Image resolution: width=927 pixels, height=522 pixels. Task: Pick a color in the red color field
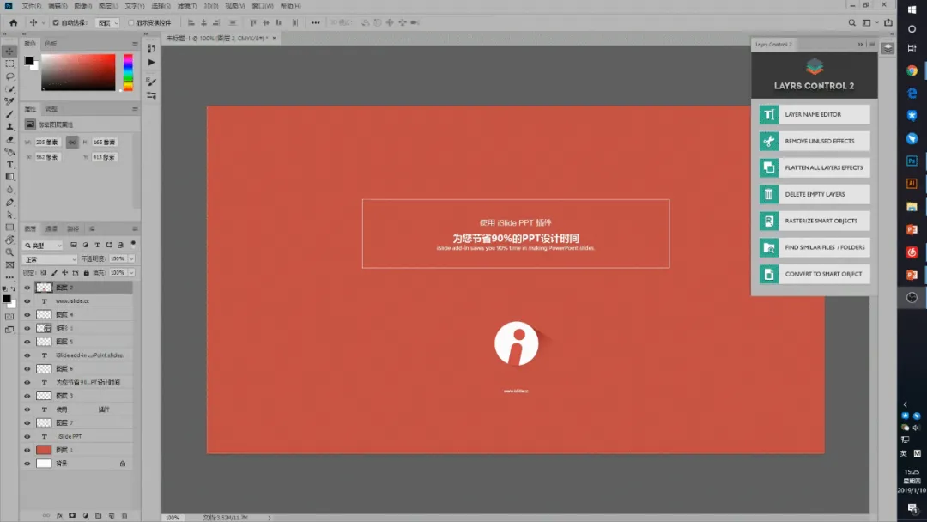(78, 72)
